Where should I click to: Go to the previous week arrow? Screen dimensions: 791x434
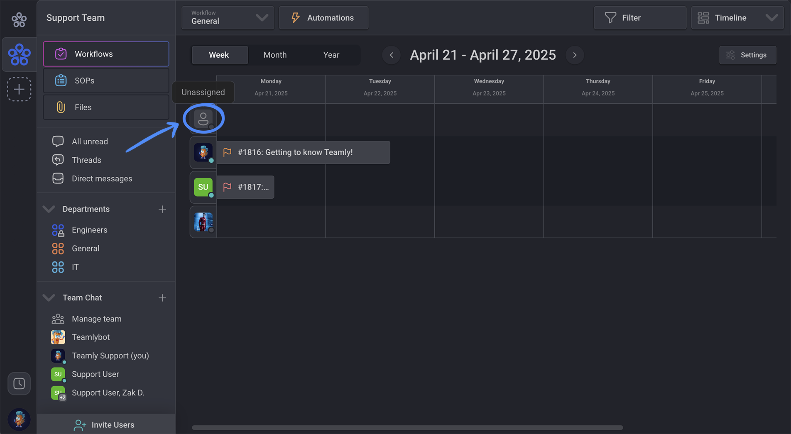(x=391, y=55)
